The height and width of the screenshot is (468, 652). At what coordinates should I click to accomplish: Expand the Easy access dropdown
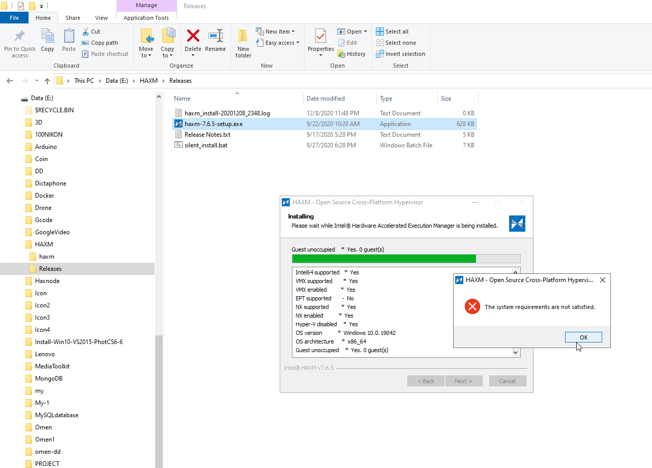(278, 43)
